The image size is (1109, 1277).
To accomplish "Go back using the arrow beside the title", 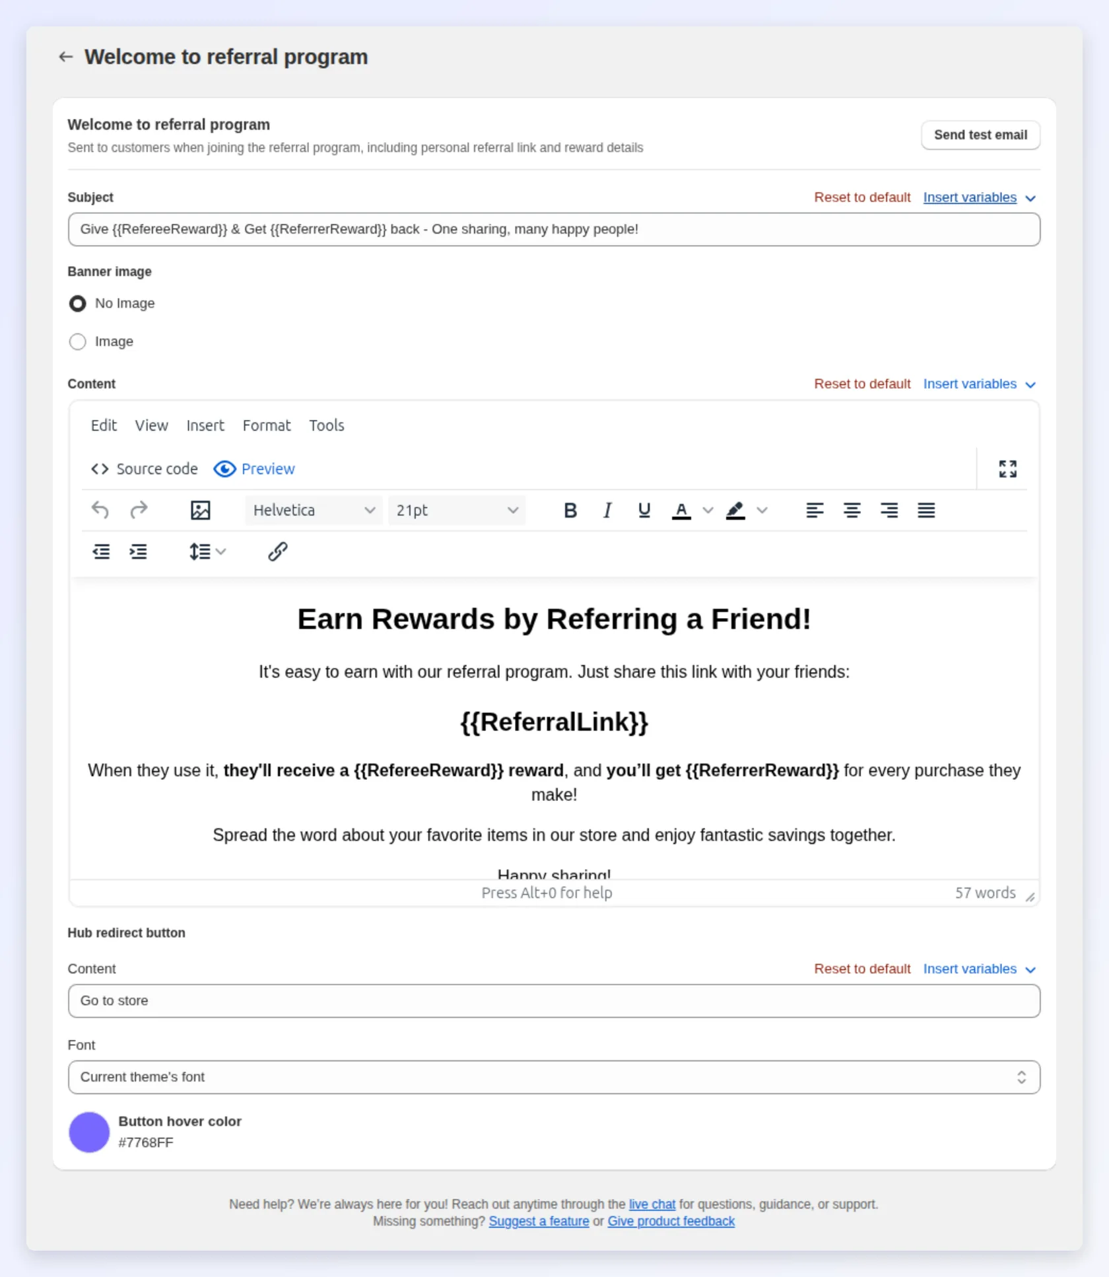I will click(x=65, y=57).
